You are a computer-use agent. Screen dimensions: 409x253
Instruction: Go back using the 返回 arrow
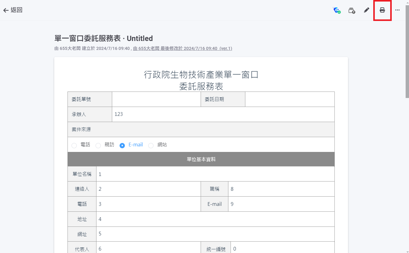[13, 10]
